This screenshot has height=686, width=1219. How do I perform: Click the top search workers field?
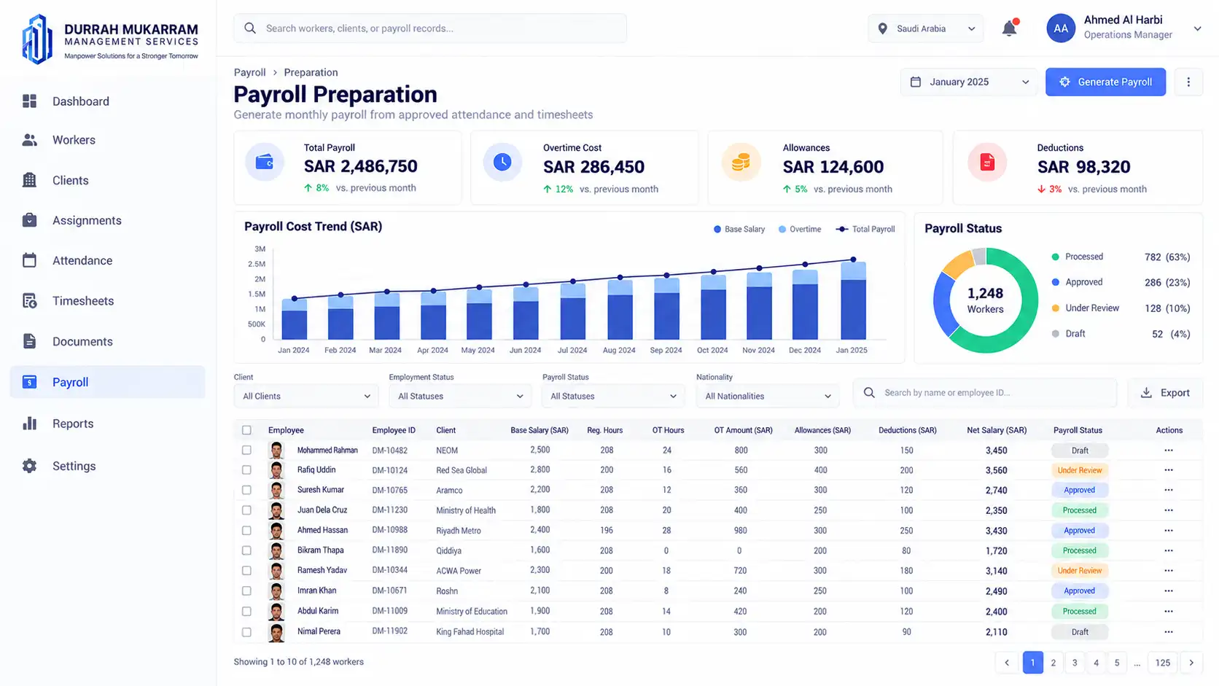[430, 28]
